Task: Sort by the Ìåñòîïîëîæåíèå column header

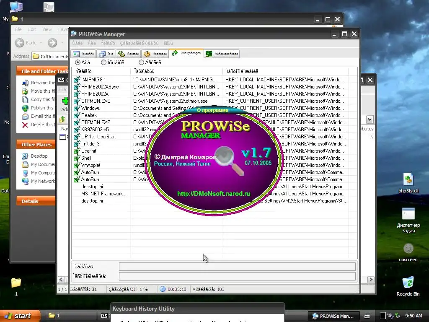Action: [x=286, y=71]
